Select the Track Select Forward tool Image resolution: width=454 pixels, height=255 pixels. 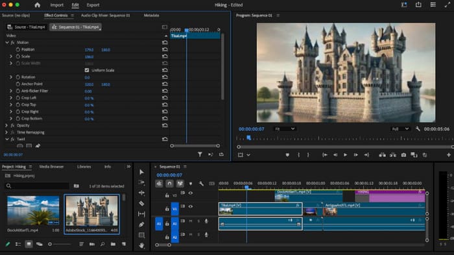pos(141,182)
